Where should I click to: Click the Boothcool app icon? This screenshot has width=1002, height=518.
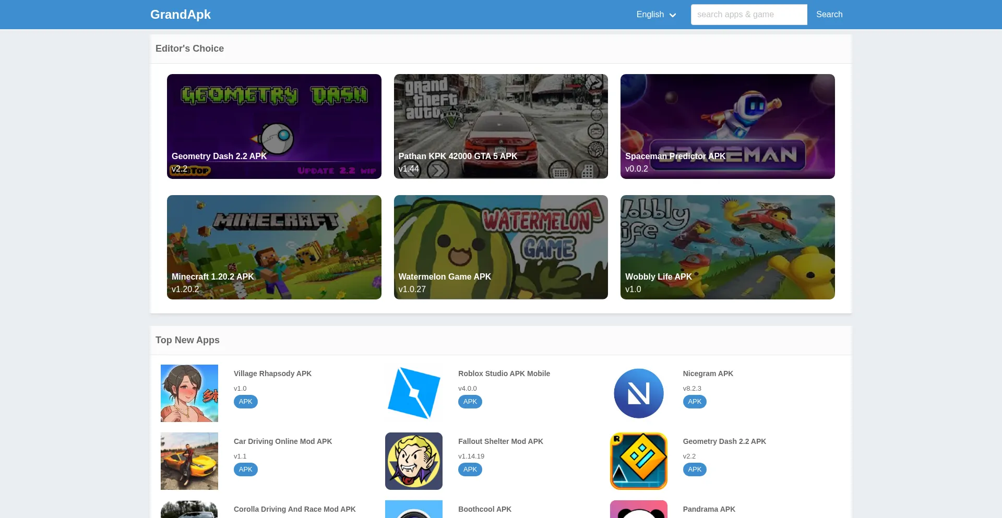[413, 509]
